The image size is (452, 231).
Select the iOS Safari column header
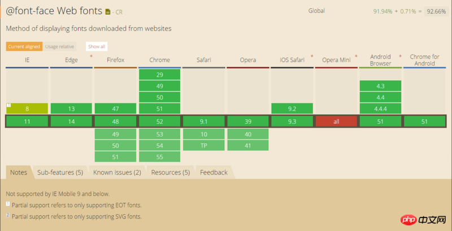click(x=292, y=60)
